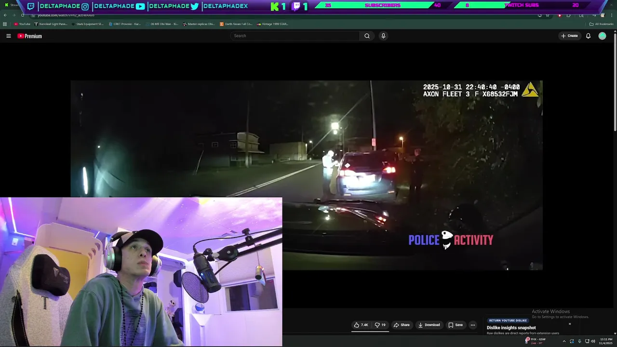Open the 11:11 PM clock and date
The image size is (617, 347).
[x=606, y=341]
